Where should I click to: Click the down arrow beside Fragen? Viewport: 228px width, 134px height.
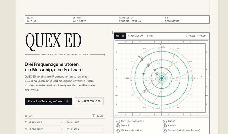click(x=104, y=129)
